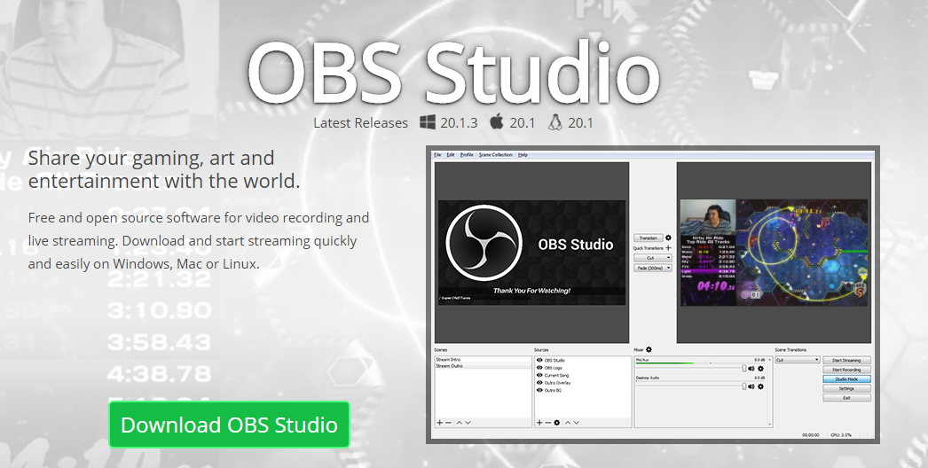Remove selected source with minus icon
The image size is (928, 468).
click(x=548, y=423)
